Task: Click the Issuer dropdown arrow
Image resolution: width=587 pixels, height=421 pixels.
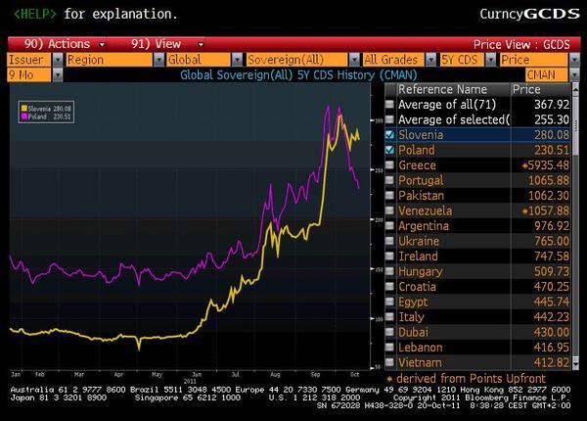Action: [58, 60]
